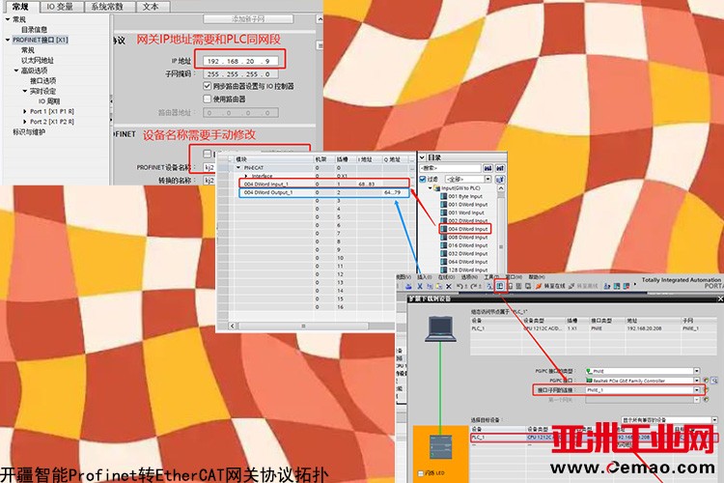Expand the Port 1 [X1 P1 R] tree node
724x483 pixels.
(24, 112)
